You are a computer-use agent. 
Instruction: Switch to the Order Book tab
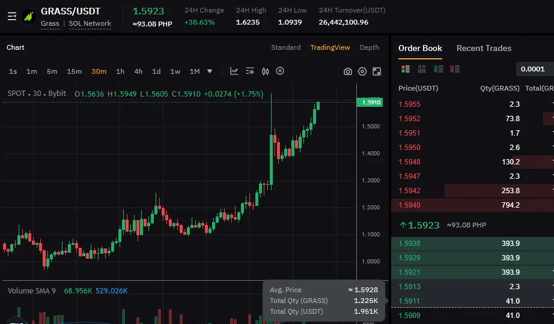tap(420, 49)
